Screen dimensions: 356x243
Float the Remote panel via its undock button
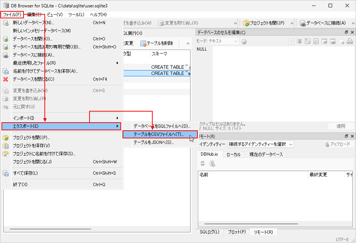coord(346,137)
